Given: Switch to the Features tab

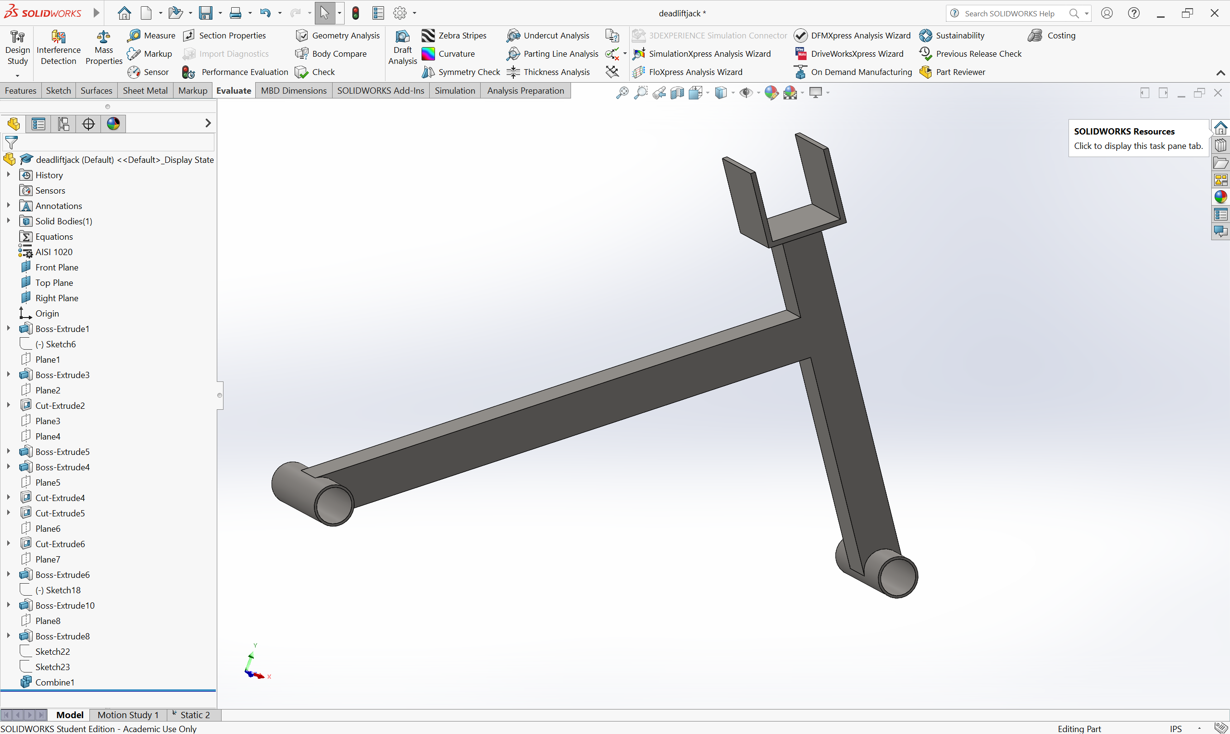Looking at the screenshot, I should 21,90.
